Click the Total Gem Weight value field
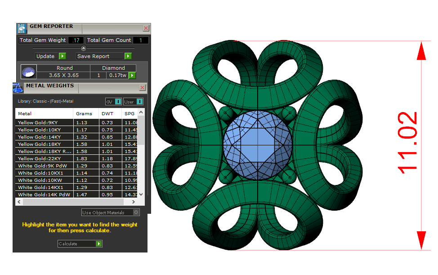This screenshot has width=438, height=275. point(76,41)
